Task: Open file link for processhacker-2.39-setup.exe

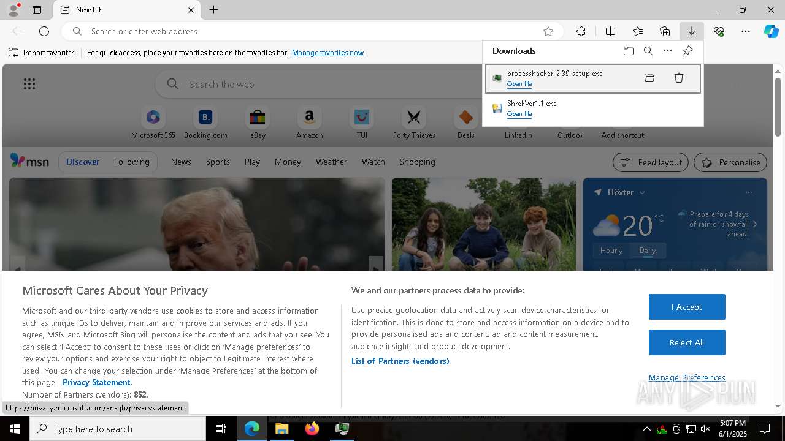Action: [519, 84]
